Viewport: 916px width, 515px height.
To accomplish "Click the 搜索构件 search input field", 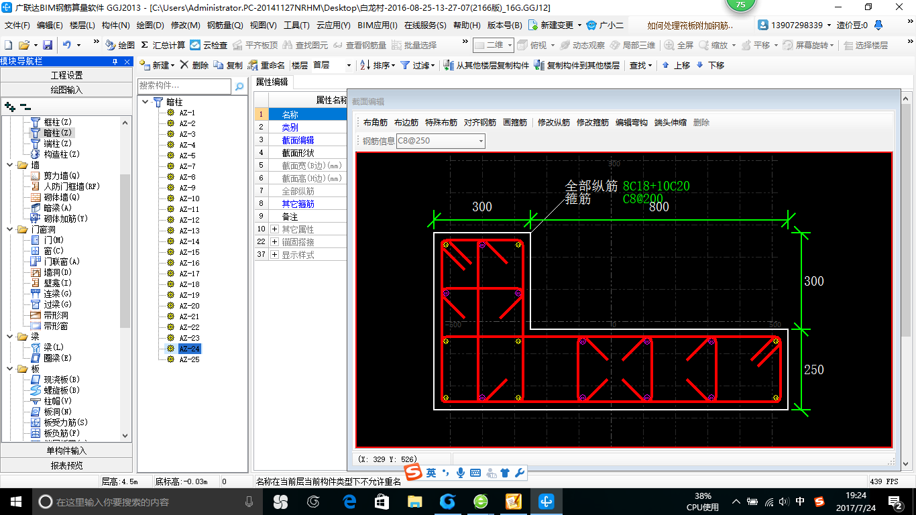I will [x=184, y=87].
